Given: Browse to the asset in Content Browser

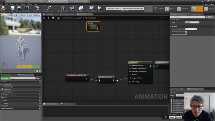Looking at the screenshot, I should point(19,8).
